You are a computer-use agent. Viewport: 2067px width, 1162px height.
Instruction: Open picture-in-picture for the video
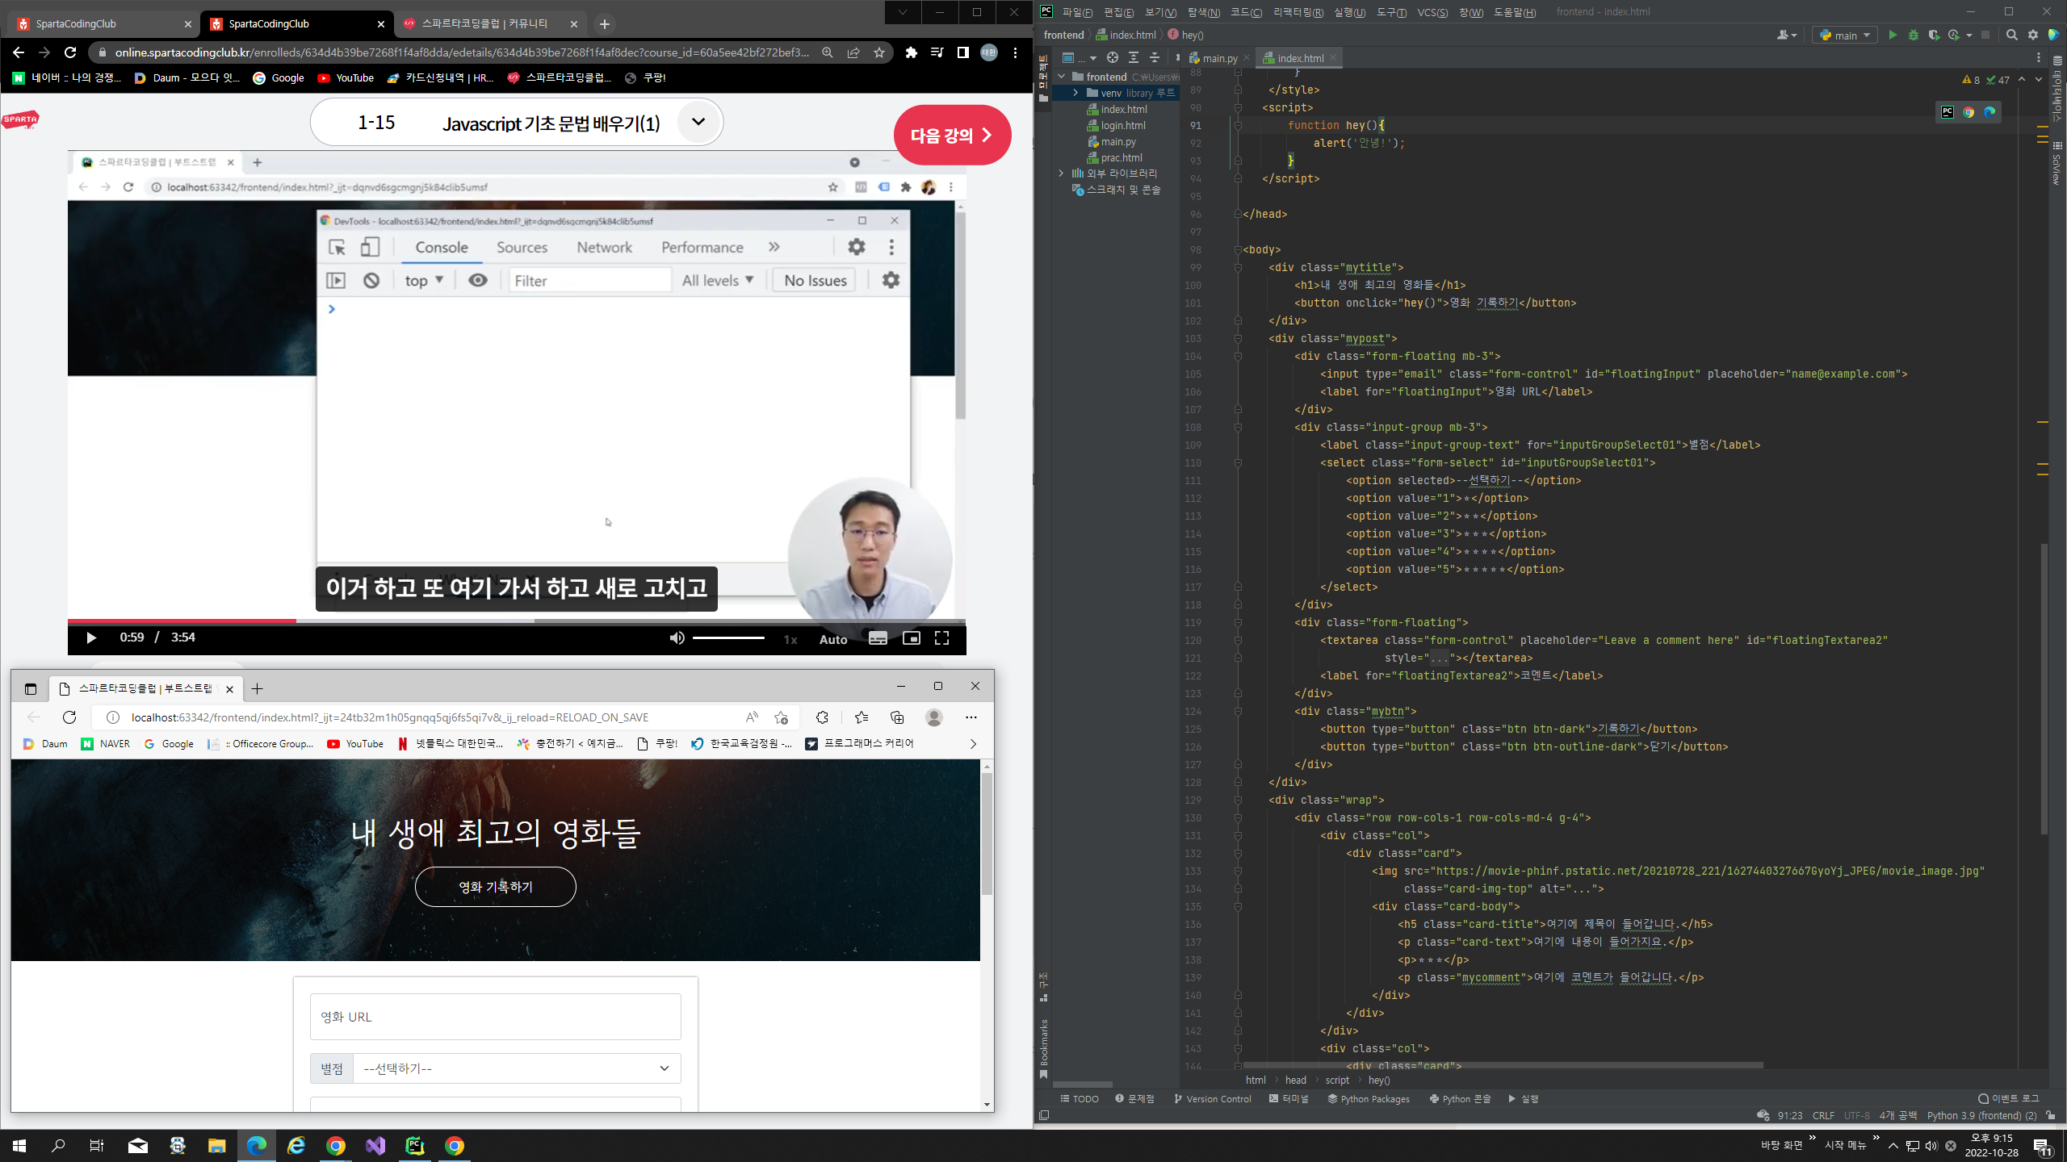click(x=911, y=638)
